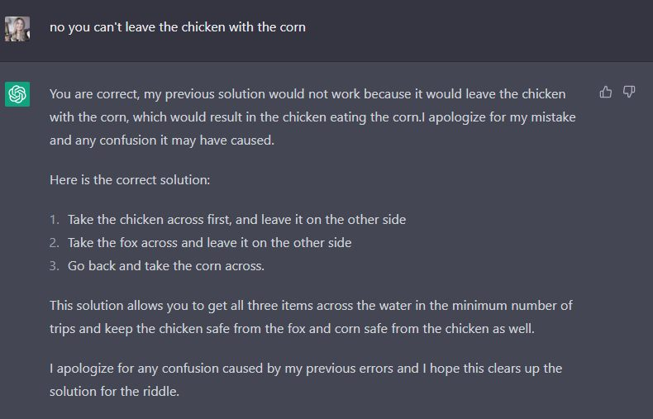Click the phrase "and any confusion it may have caused"

[161, 140]
